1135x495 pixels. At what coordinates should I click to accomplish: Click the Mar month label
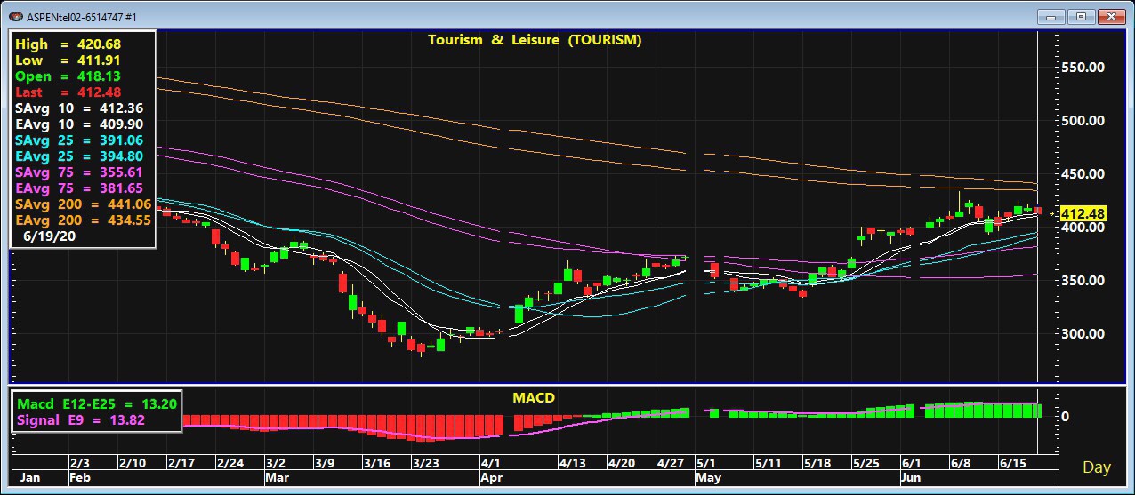coord(278,478)
